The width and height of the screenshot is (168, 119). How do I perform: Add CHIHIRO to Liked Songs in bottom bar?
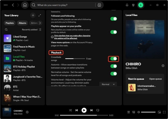(27, 112)
